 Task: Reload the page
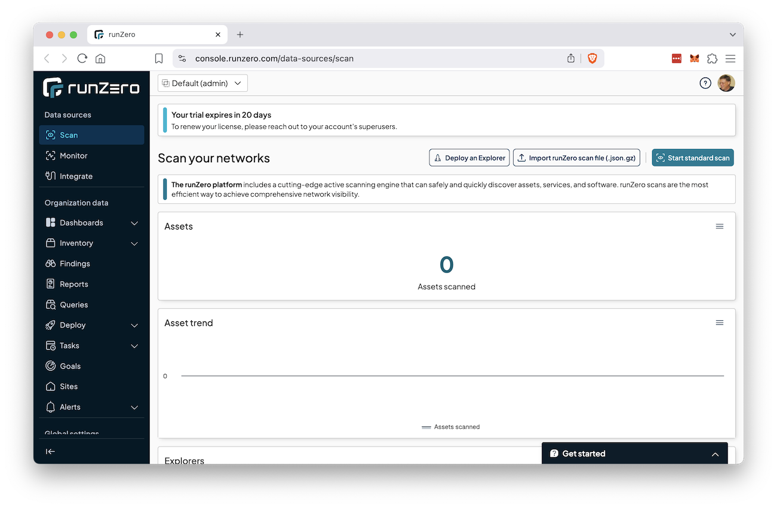click(82, 58)
